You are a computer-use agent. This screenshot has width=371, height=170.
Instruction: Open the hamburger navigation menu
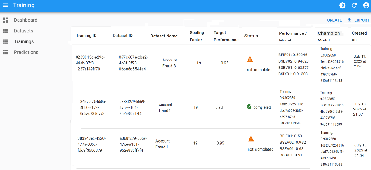(5, 5)
